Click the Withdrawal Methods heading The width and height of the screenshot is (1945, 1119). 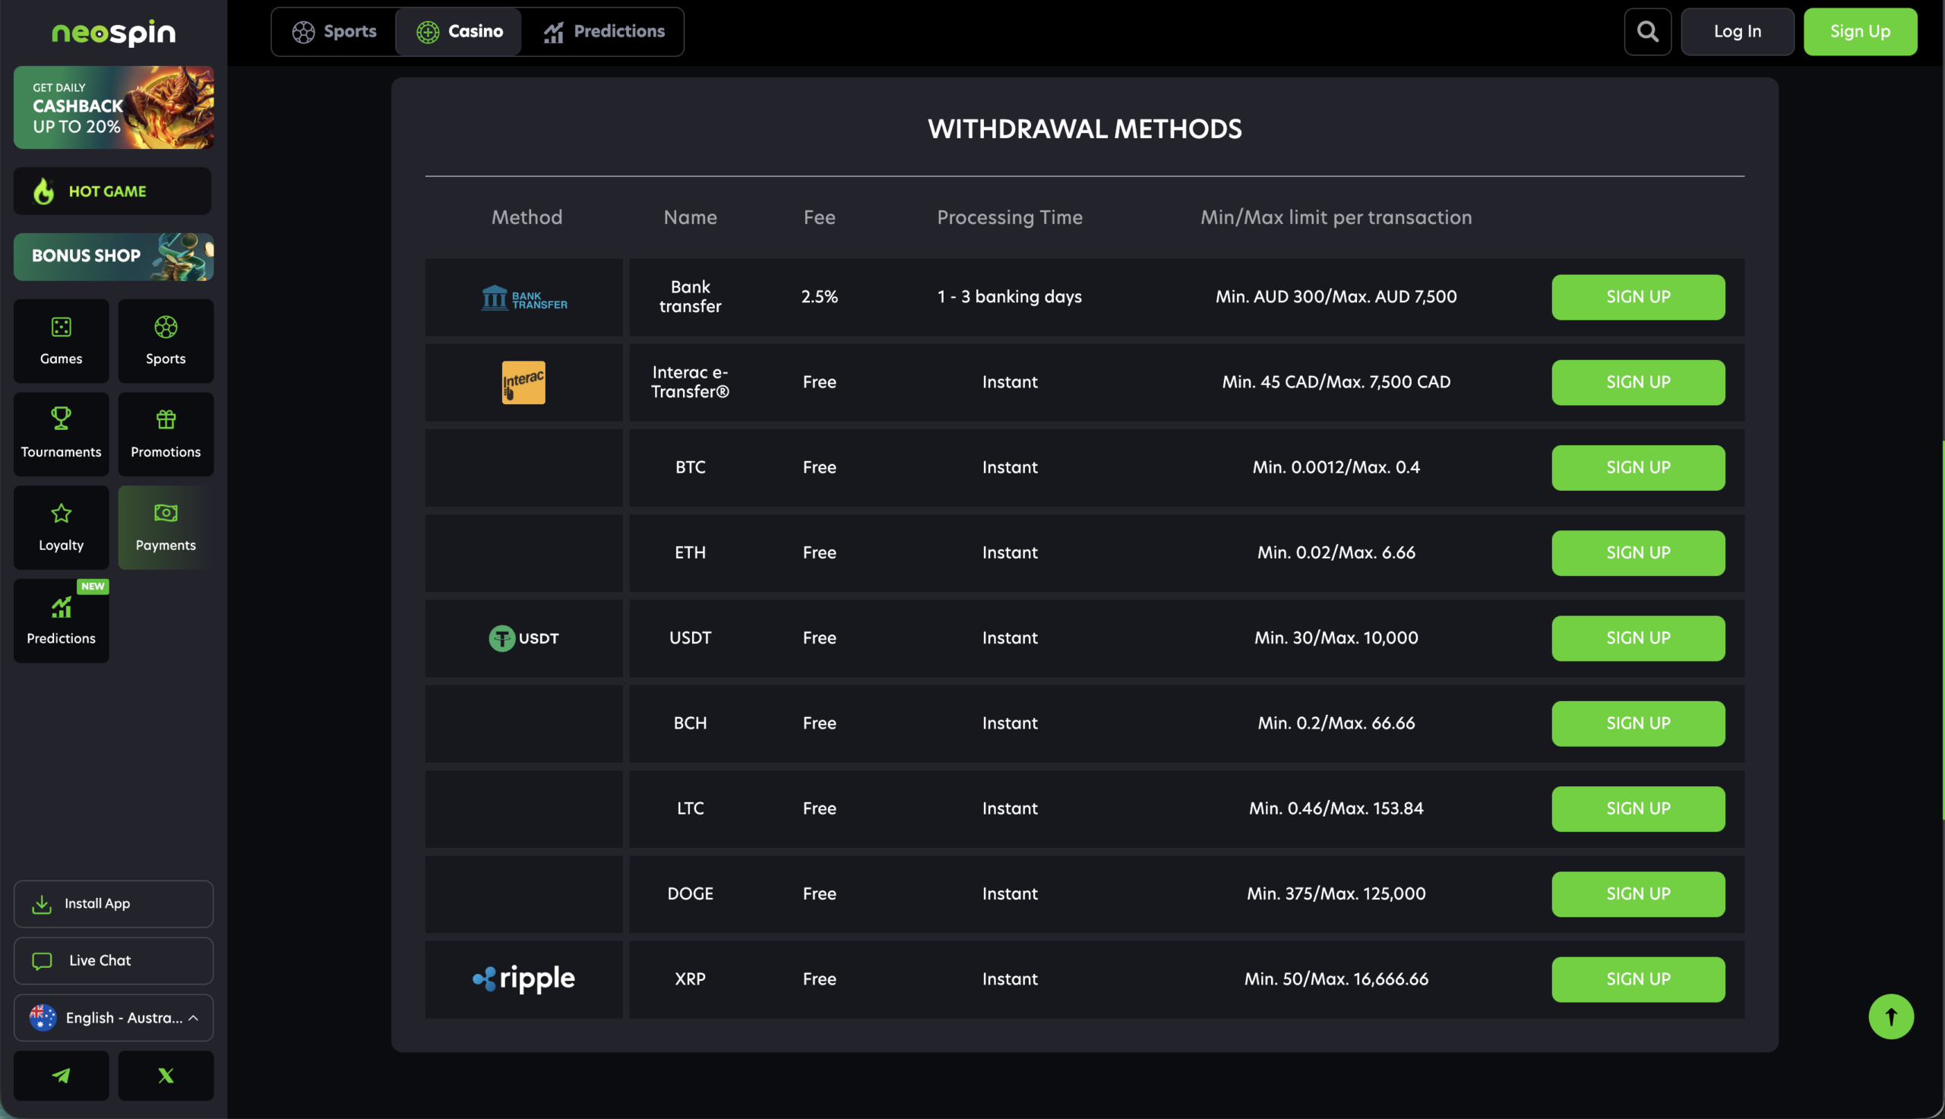tap(1084, 129)
